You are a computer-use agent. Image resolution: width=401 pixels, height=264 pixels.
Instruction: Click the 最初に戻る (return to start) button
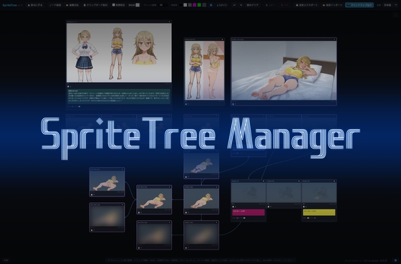(x=35, y=5)
